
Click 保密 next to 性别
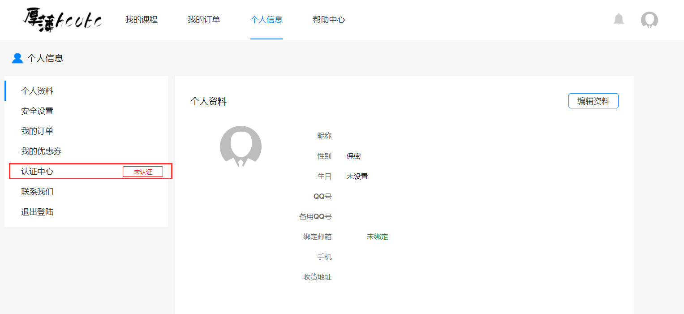[353, 156]
